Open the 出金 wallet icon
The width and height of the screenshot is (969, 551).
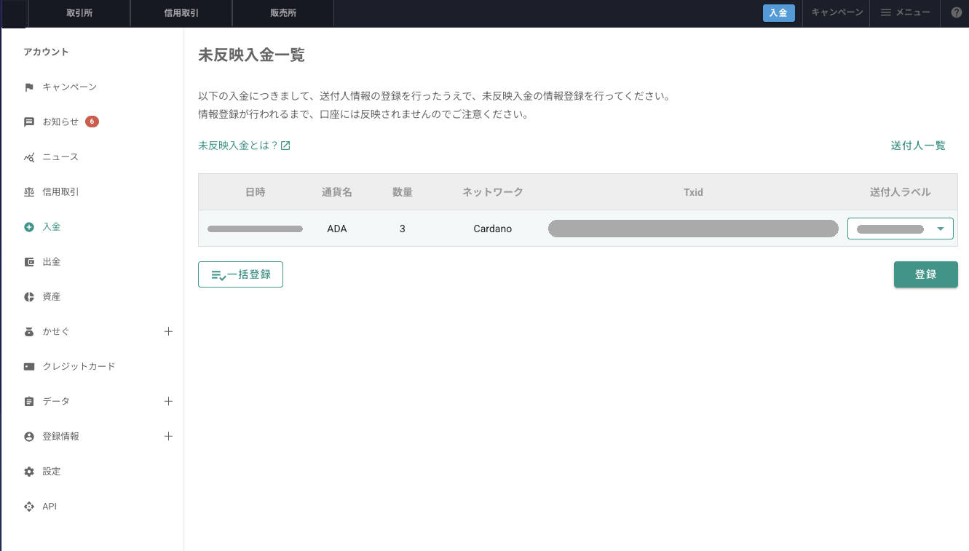coord(29,262)
